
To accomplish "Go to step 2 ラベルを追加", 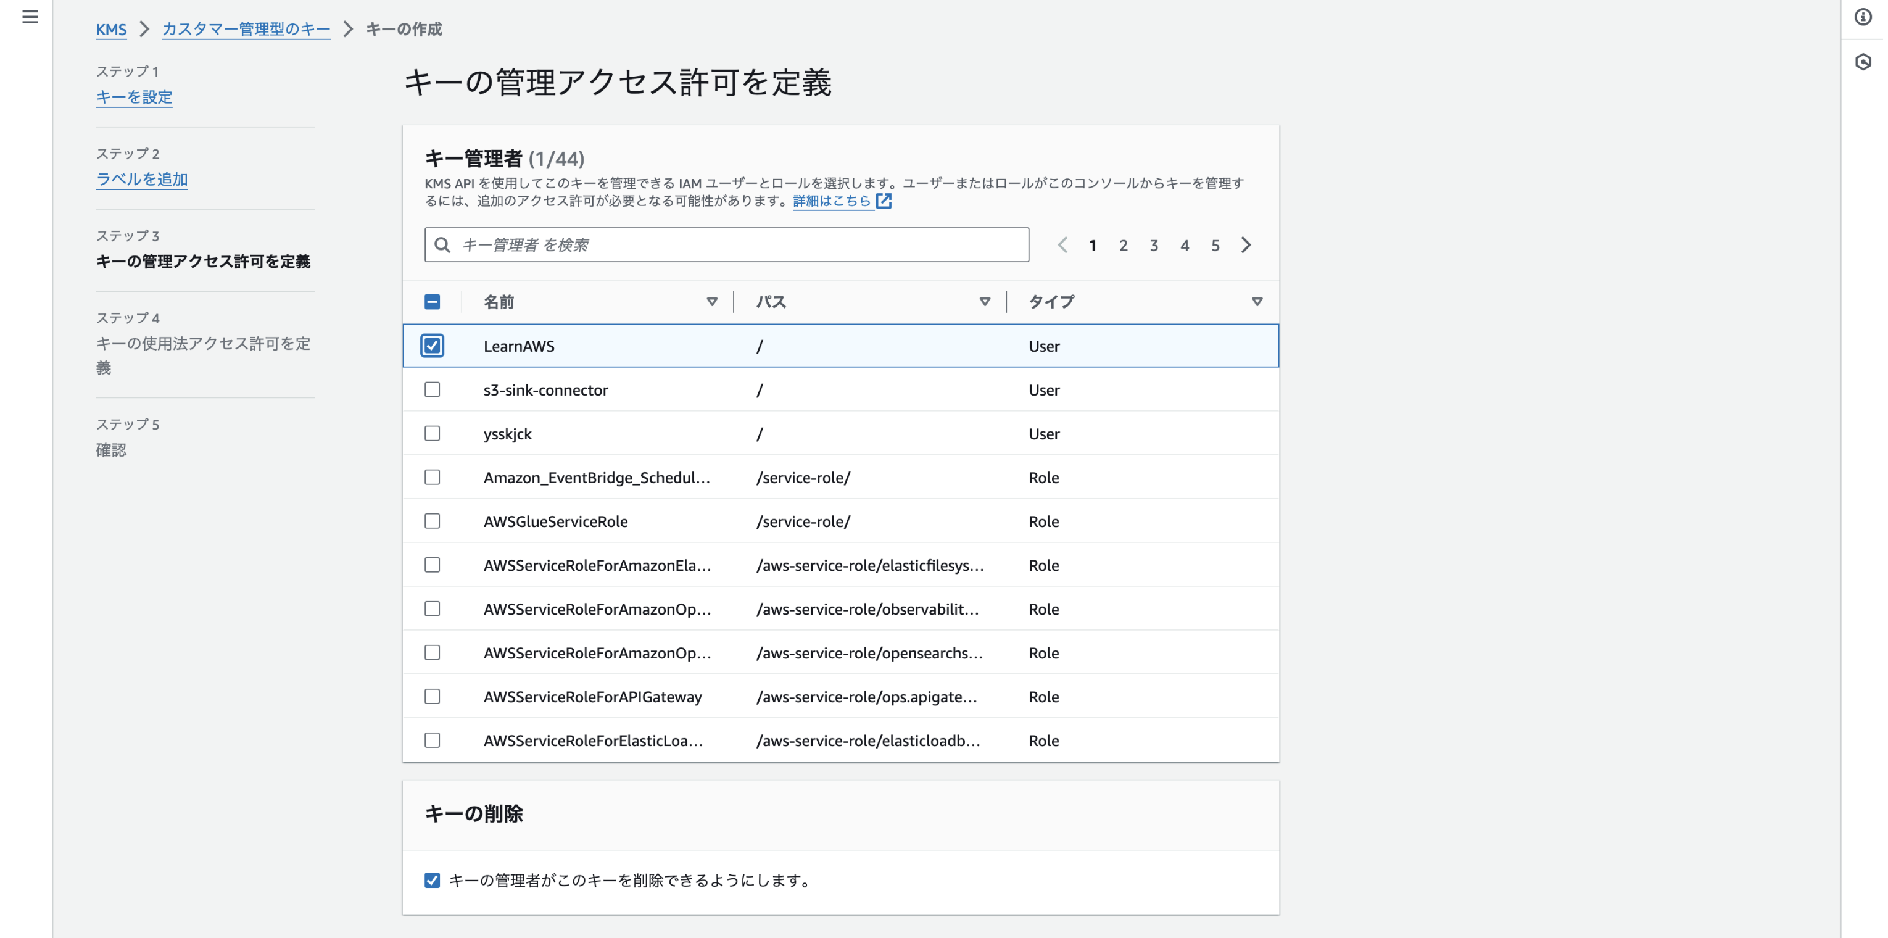I will [x=142, y=179].
